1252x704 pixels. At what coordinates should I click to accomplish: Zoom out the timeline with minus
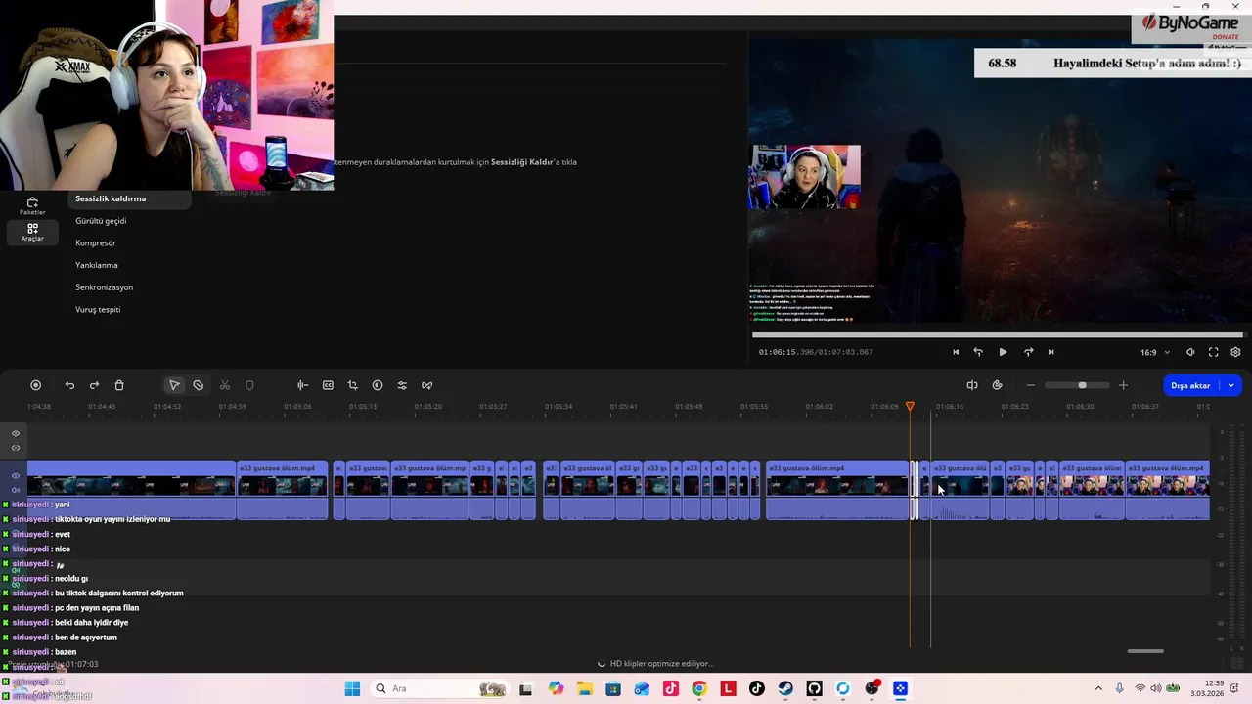1030,385
